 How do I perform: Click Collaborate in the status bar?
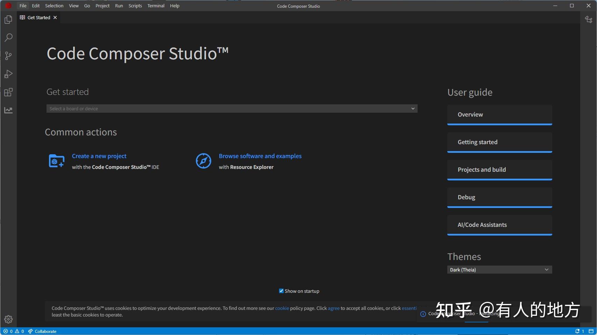pos(42,331)
